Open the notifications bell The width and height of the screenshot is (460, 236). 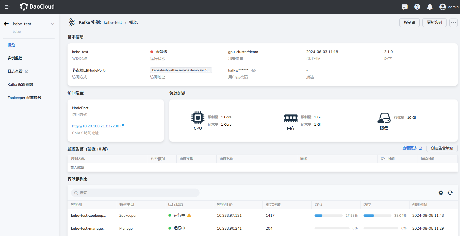(430, 7)
